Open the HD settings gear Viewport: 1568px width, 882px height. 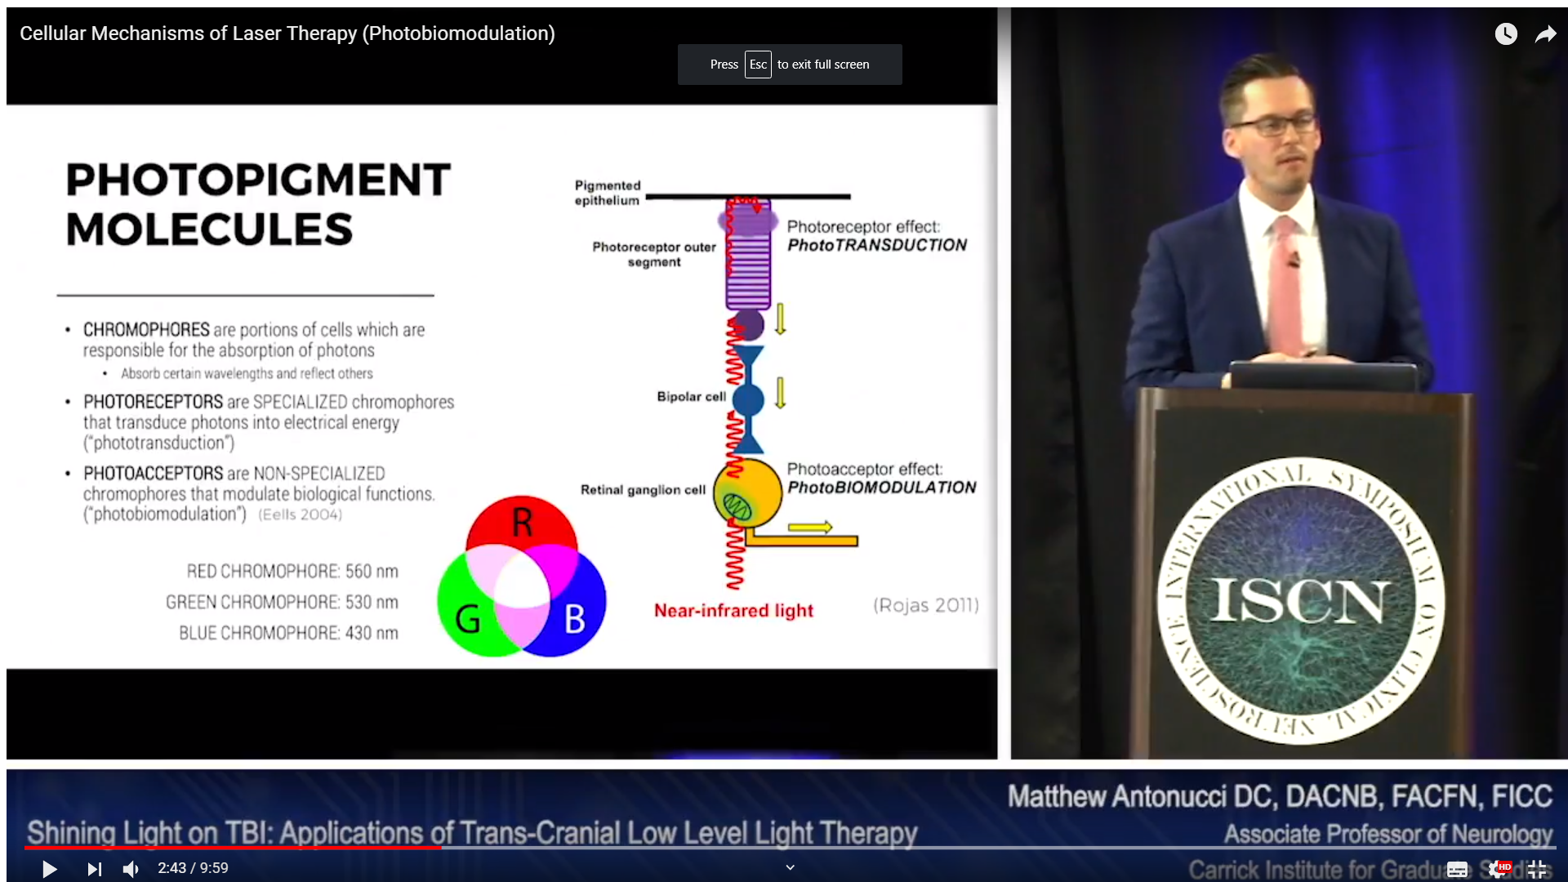pos(1498,869)
